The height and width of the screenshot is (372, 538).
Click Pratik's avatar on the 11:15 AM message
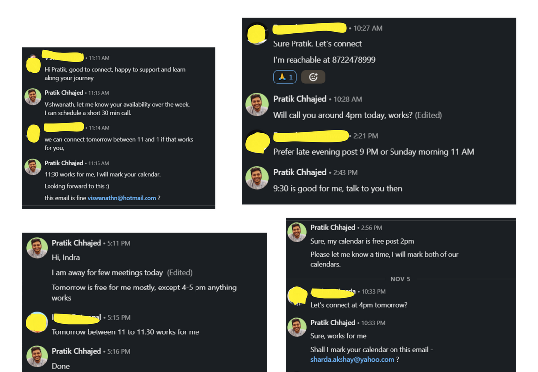33,167
